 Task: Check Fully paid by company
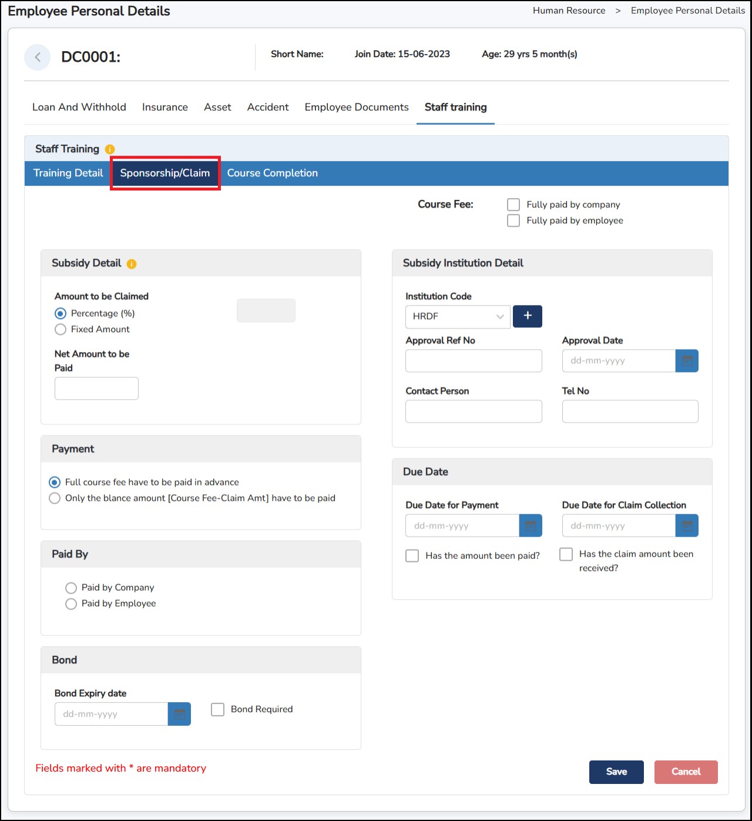[513, 205]
